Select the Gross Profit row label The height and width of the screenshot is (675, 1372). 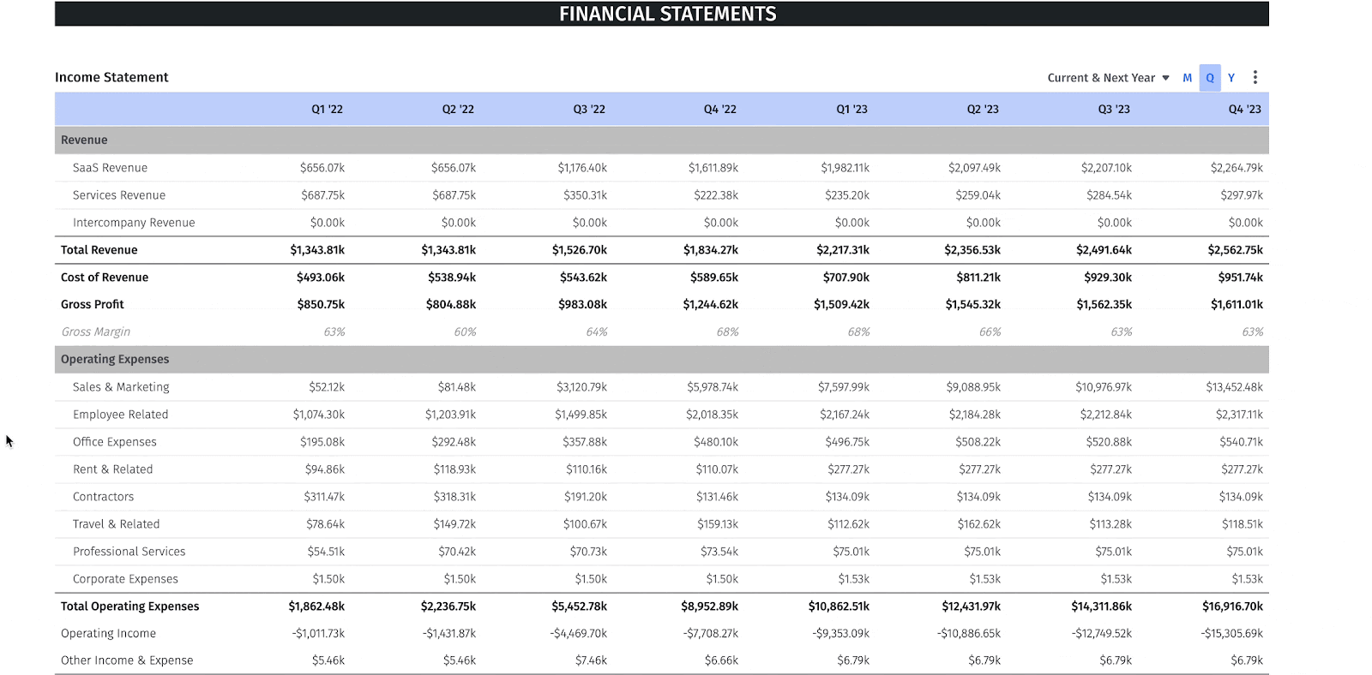(x=93, y=304)
